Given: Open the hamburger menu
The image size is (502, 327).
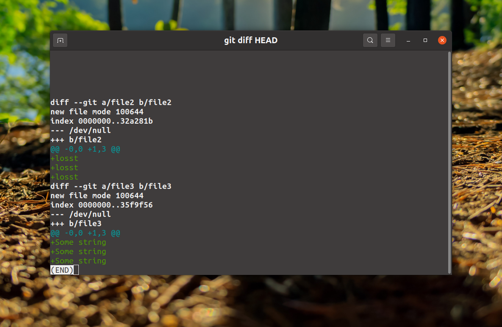Looking at the screenshot, I should (388, 40).
